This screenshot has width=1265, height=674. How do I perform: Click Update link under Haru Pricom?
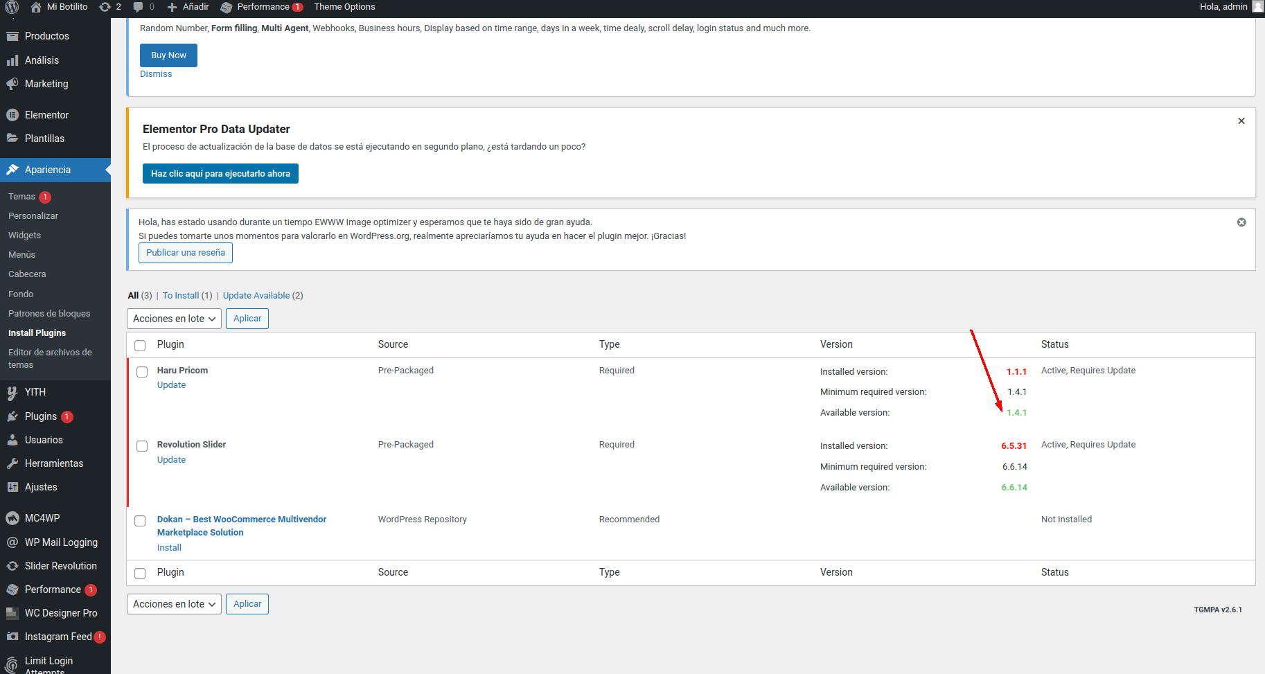point(171,385)
